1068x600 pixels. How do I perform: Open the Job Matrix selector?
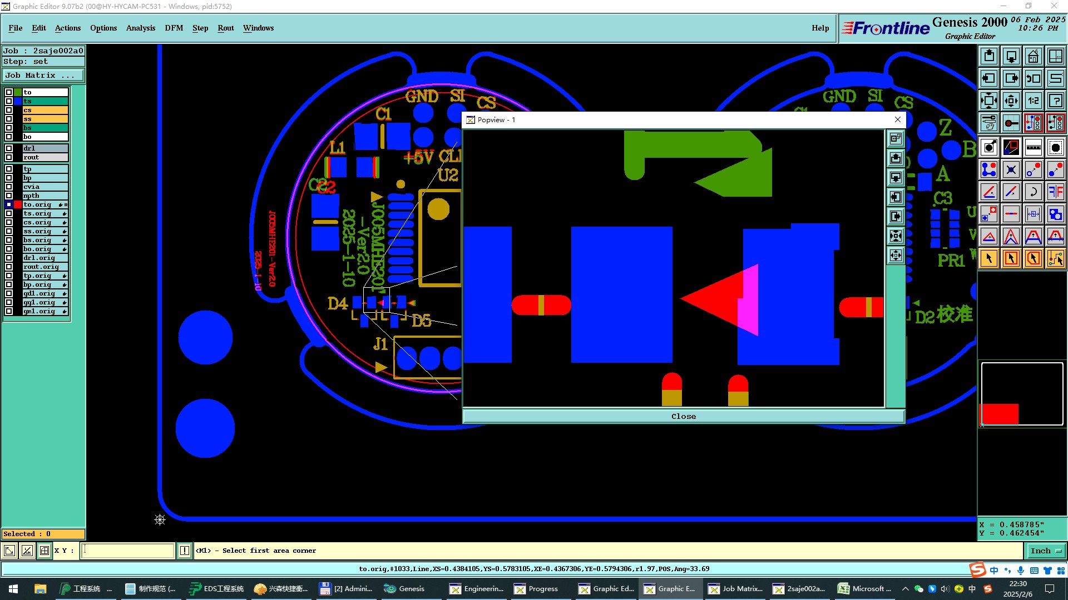pos(43,76)
